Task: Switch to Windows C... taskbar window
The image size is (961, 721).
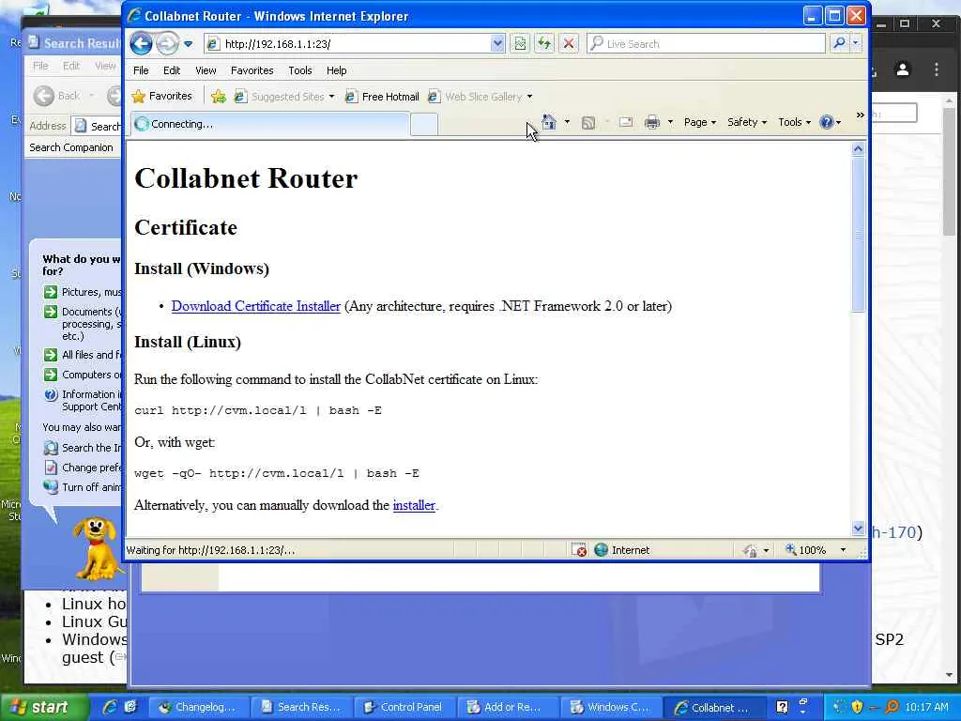Action: click(x=612, y=707)
